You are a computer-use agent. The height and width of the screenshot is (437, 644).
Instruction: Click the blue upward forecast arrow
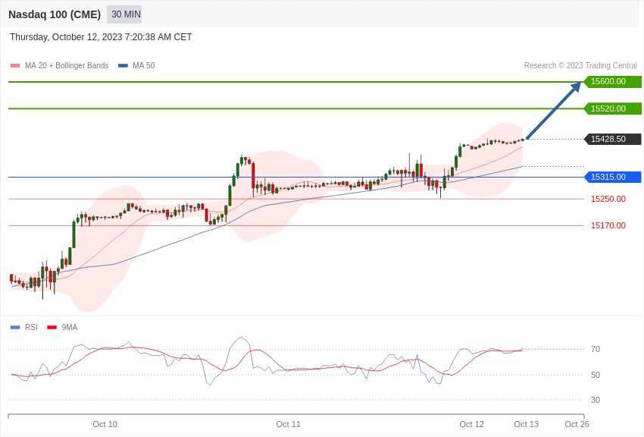(554, 111)
